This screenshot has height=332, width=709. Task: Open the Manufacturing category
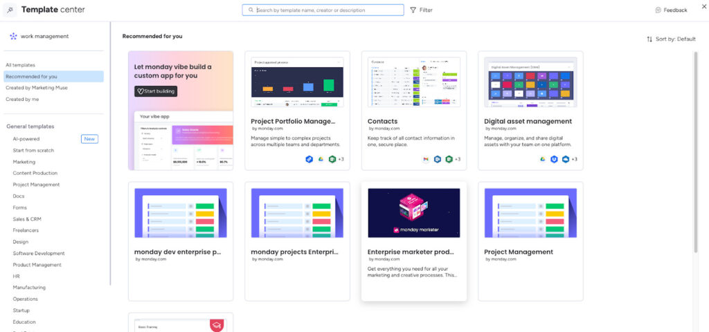pyautogui.click(x=29, y=287)
